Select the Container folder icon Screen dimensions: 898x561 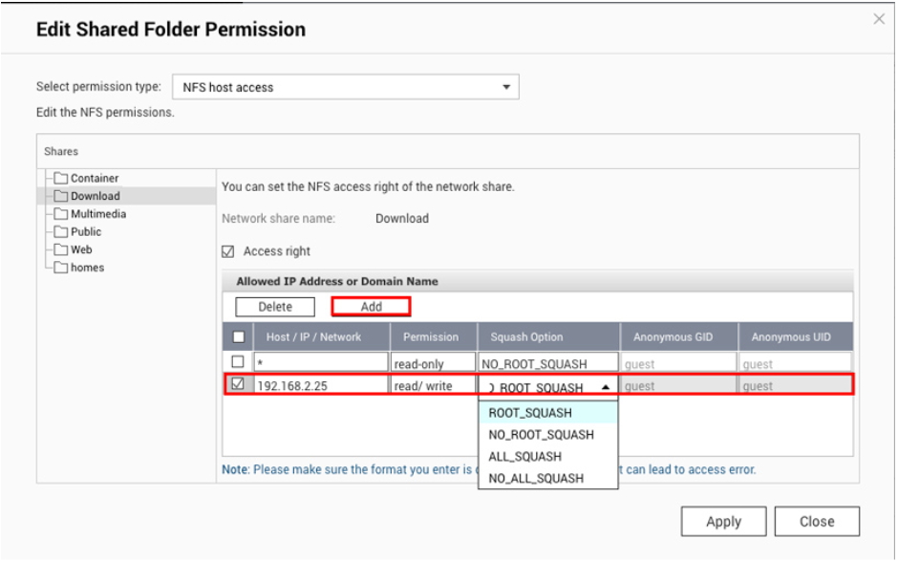(x=61, y=178)
